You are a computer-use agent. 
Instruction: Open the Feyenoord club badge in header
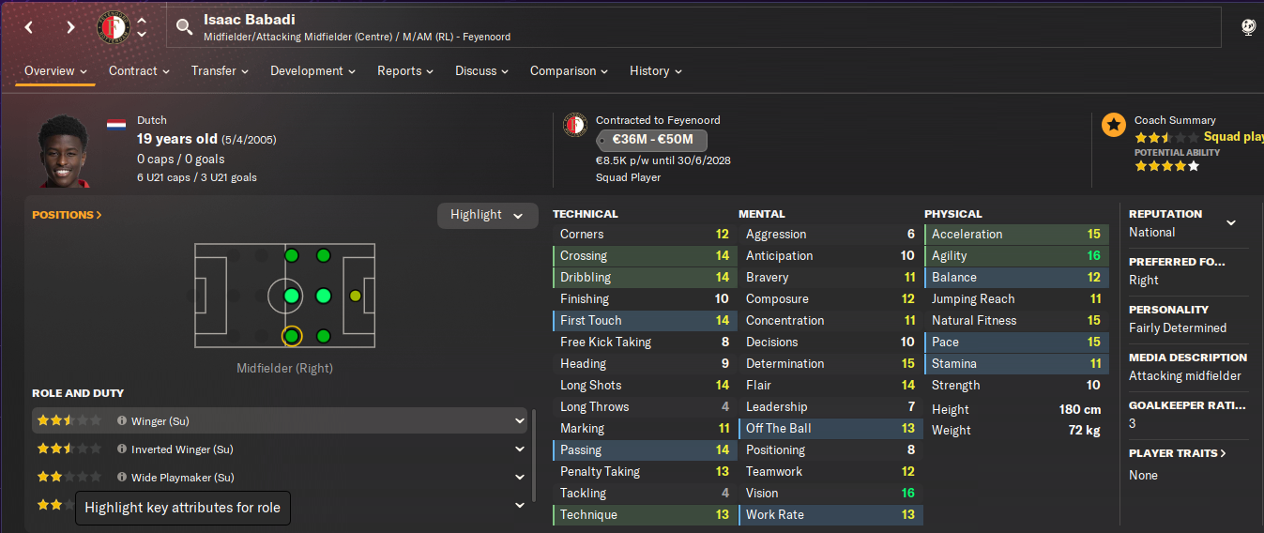tap(114, 27)
